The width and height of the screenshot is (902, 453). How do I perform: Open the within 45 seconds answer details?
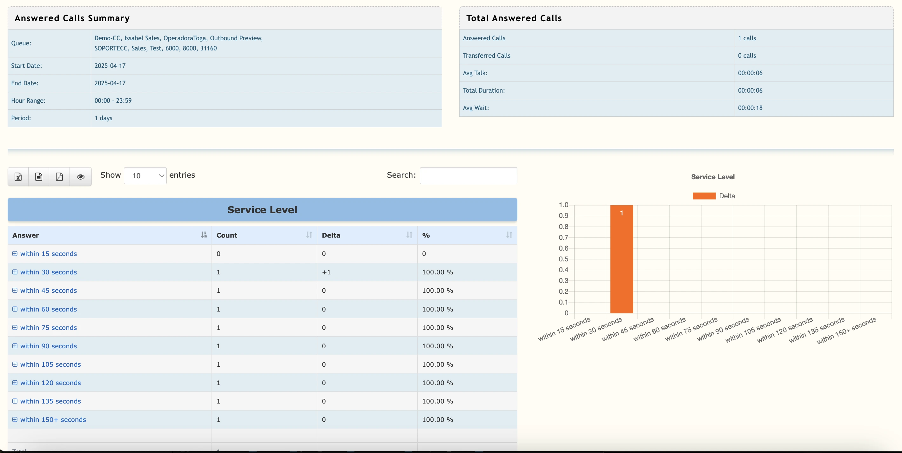pos(48,290)
